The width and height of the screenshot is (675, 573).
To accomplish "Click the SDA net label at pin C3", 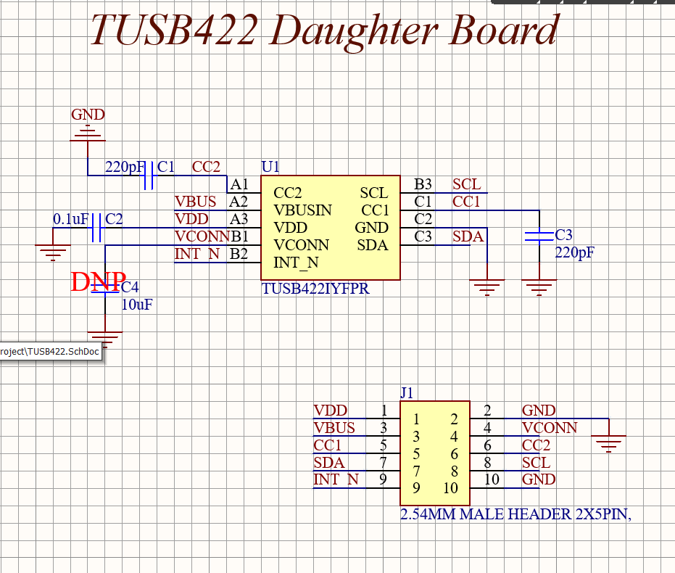I will (468, 236).
